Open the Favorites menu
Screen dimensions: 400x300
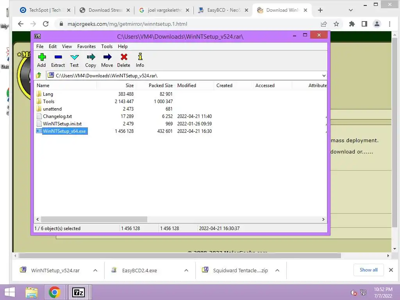(x=86, y=46)
